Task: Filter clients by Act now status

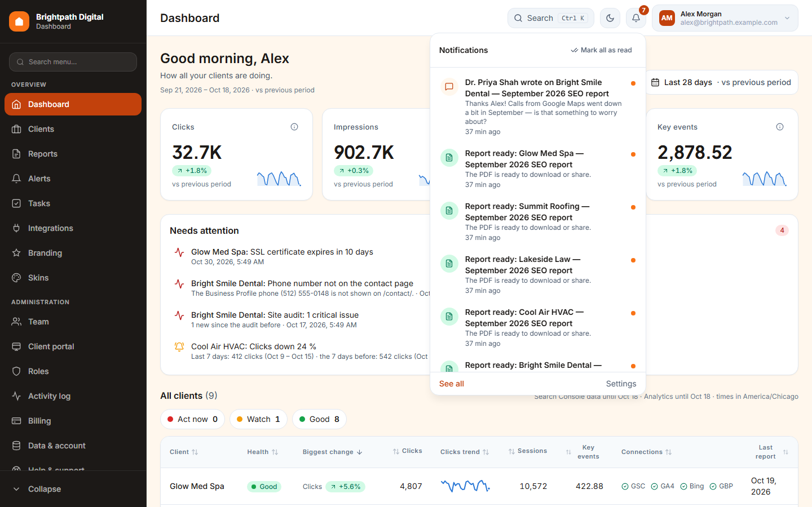Action: [x=193, y=419]
